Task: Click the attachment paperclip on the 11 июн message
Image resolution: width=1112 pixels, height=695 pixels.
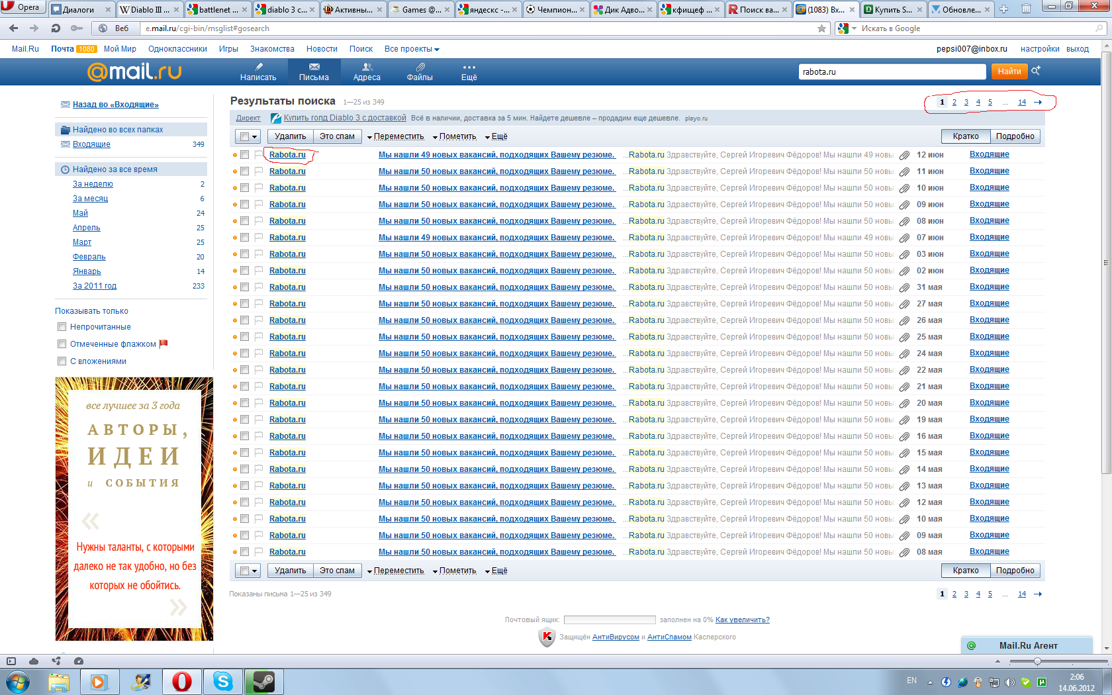Action: (x=904, y=171)
